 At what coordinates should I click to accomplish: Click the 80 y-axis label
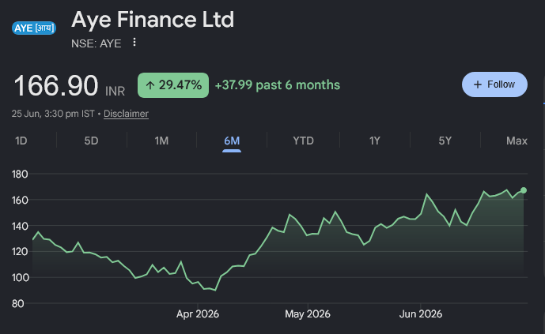tap(17, 304)
